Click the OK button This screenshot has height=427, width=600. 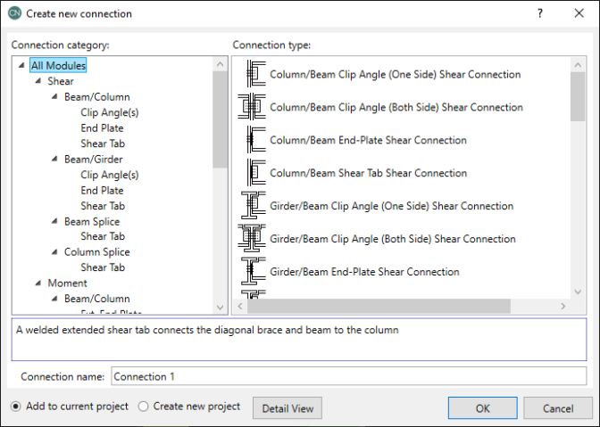482,408
